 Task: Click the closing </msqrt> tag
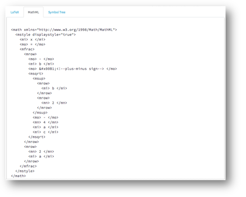(x=37, y=137)
